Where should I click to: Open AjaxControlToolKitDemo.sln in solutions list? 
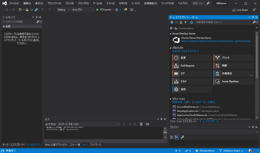(x=192, y=115)
